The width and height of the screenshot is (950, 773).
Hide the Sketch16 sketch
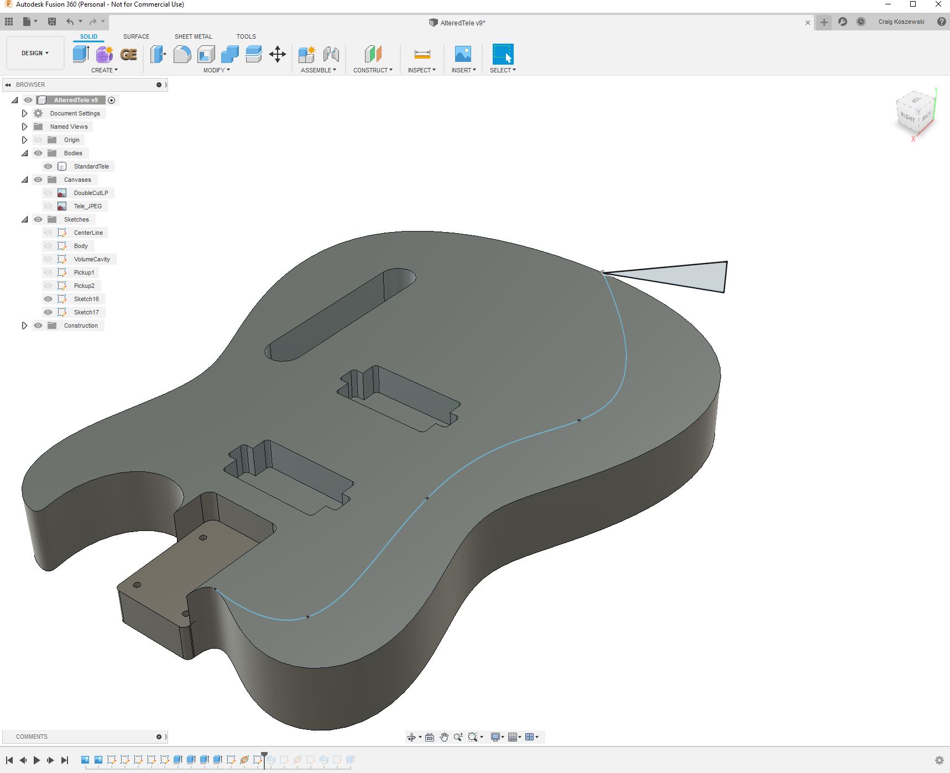click(48, 299)
